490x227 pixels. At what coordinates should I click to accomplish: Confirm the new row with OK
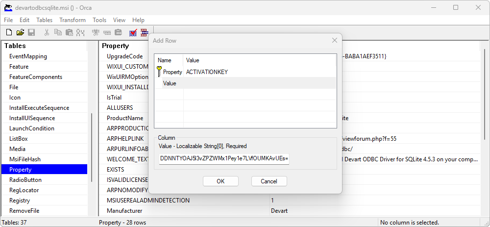[x=220, y=181]
